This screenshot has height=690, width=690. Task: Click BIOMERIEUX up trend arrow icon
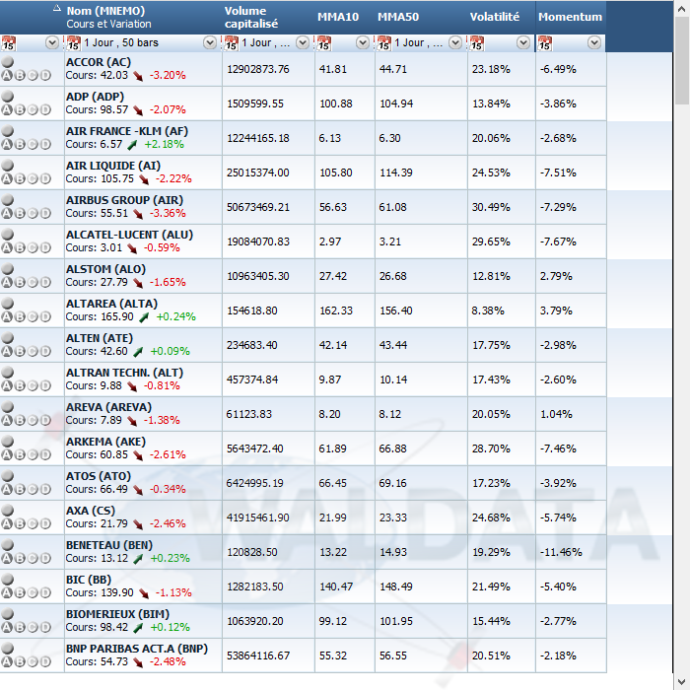click(138, 628)
